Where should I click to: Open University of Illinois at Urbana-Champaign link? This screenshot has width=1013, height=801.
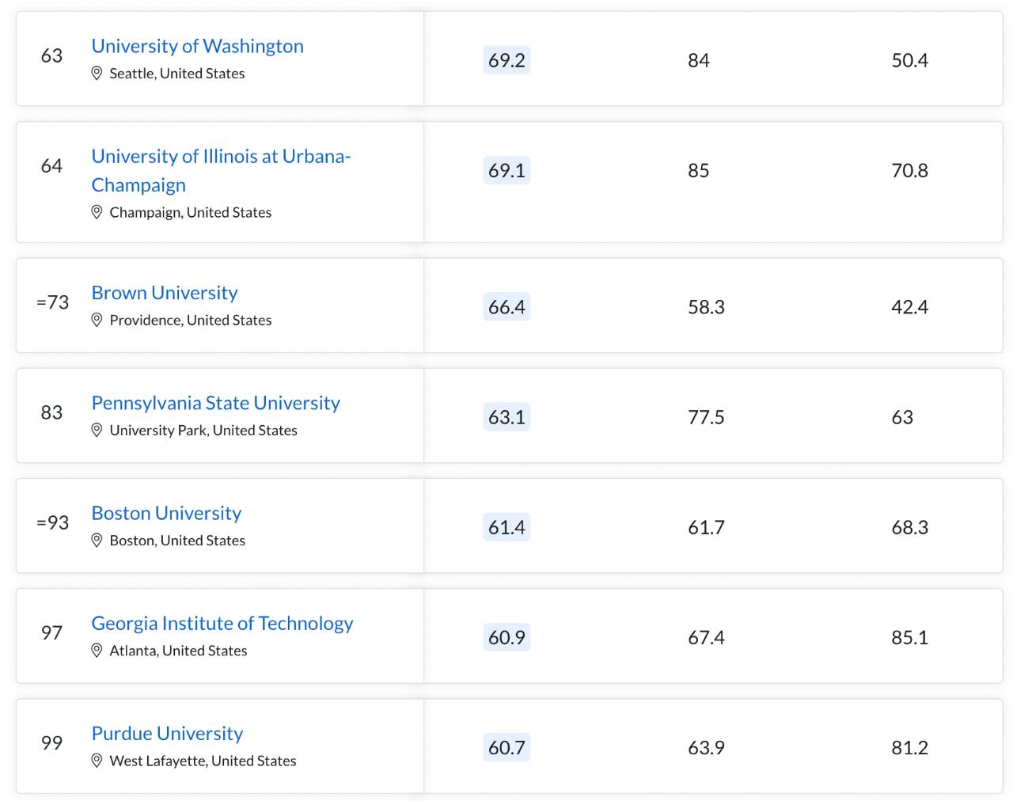(221, 156)
